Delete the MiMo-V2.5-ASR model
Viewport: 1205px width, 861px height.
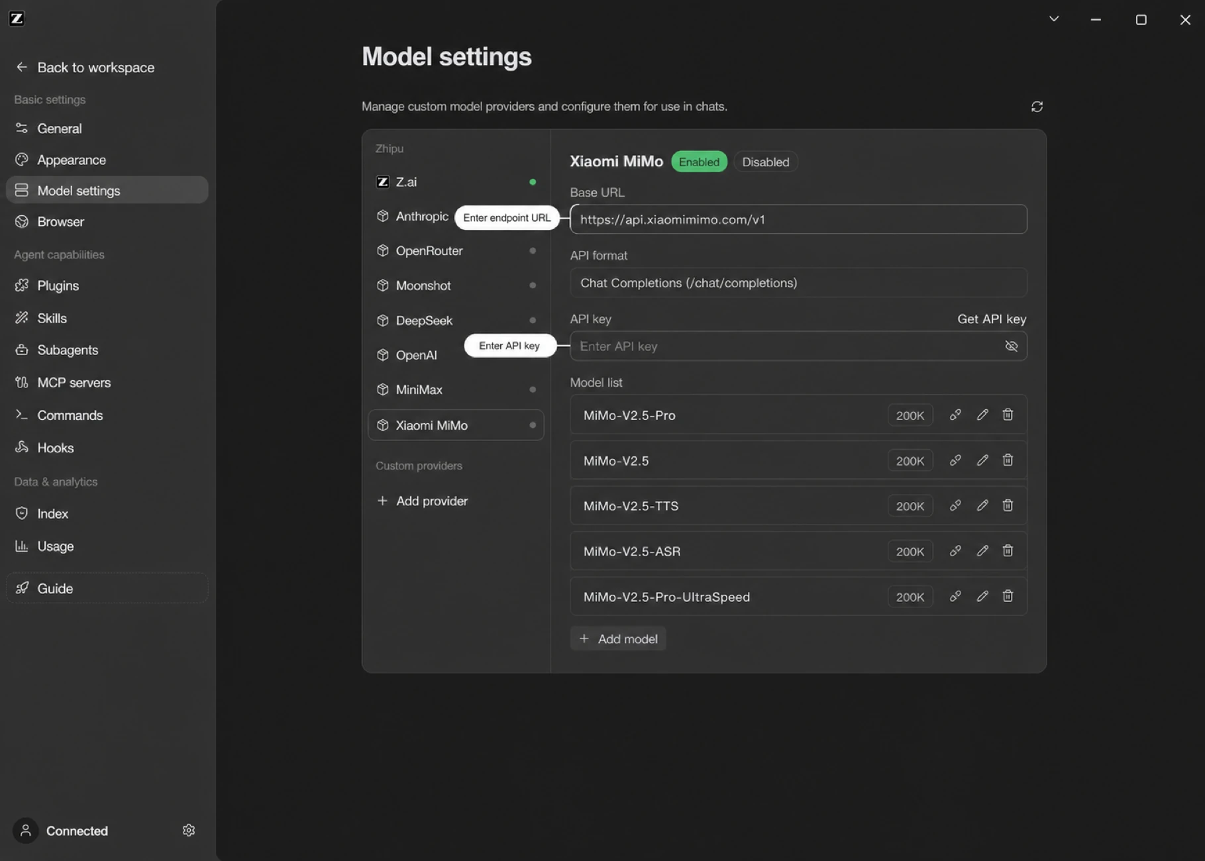1008,551
